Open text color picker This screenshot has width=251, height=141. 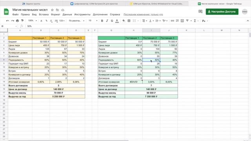[x=117, y=21]
